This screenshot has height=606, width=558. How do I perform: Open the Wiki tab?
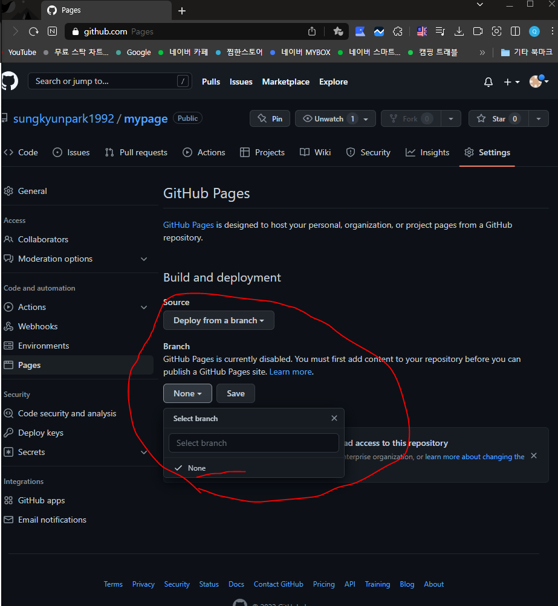[315, 152]
